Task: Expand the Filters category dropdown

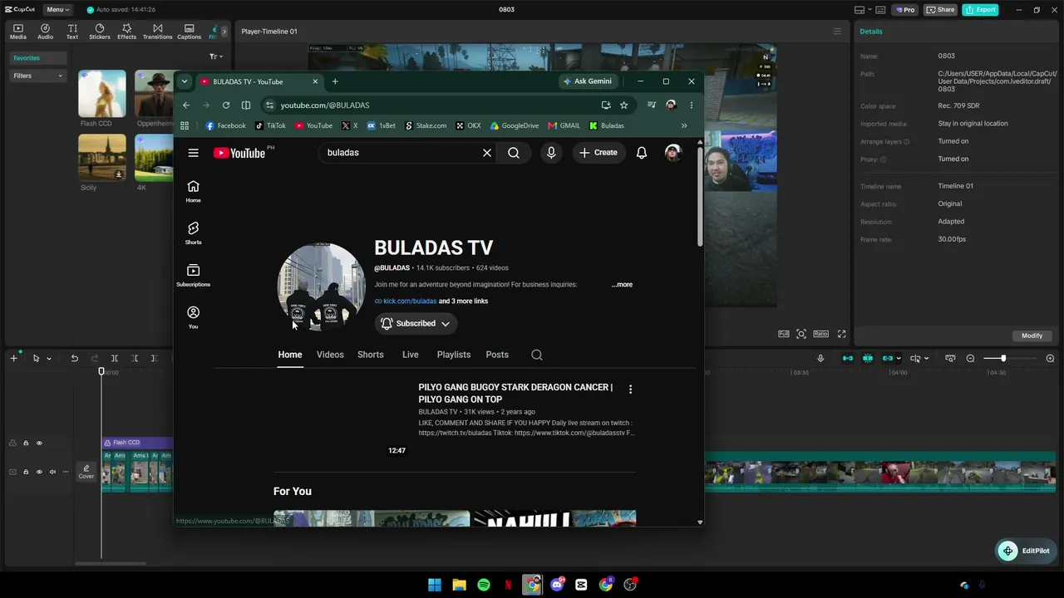Action: 38,76
